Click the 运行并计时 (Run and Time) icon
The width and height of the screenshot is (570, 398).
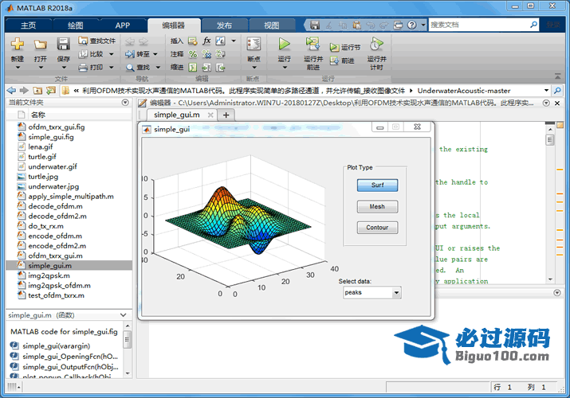coord(376,44)
